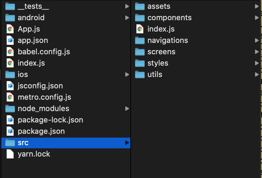Select the android folder icon
The width and height of the screenshot is (262, 178).
10,18
